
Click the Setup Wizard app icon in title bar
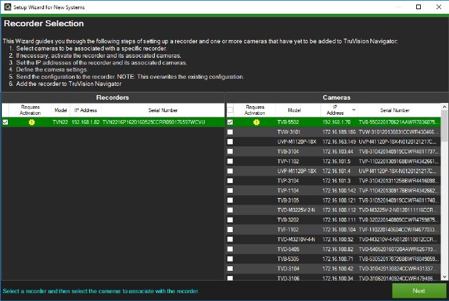click(x=7, y=7)
